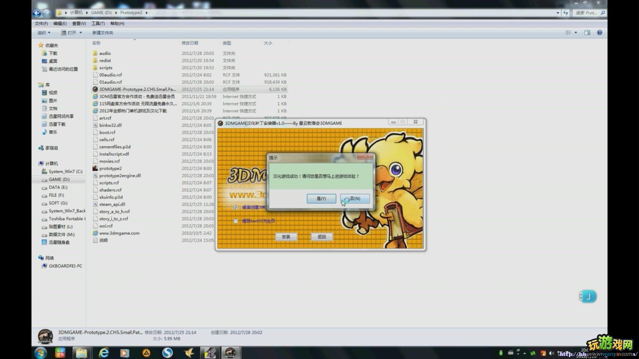Select the binkw32.dll file icon
Viewport: 639px width, 359px height.
point(95,125)
